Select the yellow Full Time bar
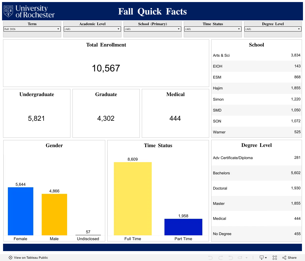The height and width of the screenshot is (261, 305). click(x=133, y=199)
